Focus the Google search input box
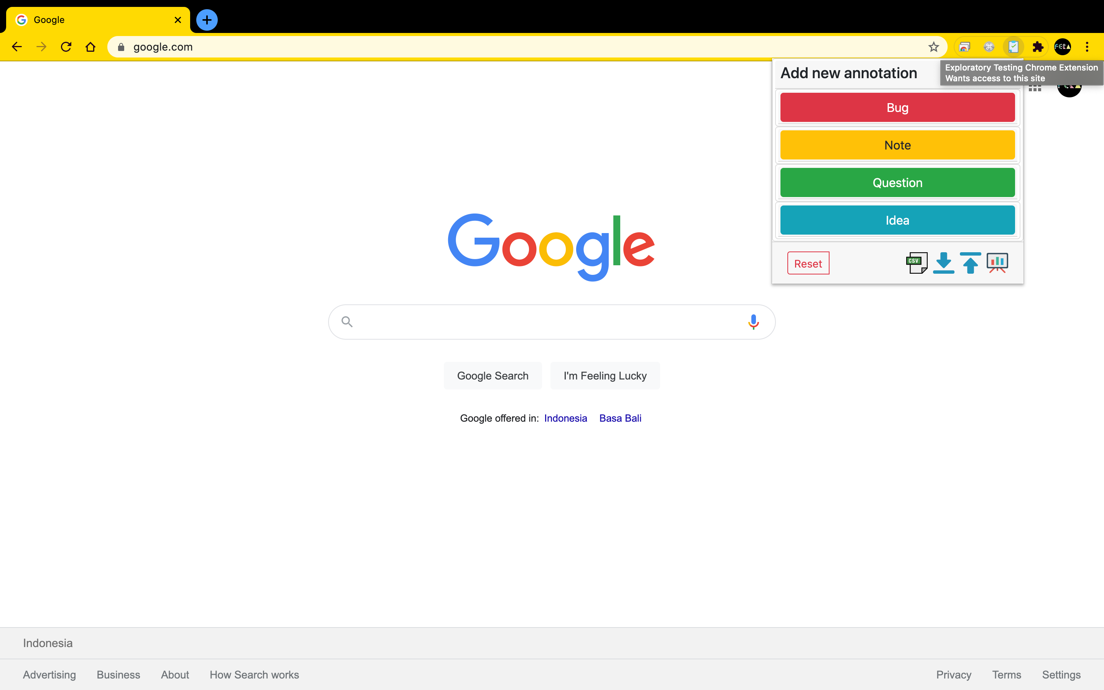 click(x=547, y=322)
